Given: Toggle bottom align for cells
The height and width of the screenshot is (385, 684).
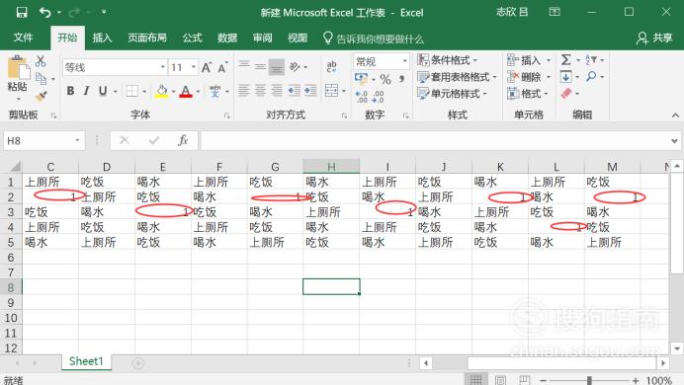Looking at the screenshot, I should (277, 67).
